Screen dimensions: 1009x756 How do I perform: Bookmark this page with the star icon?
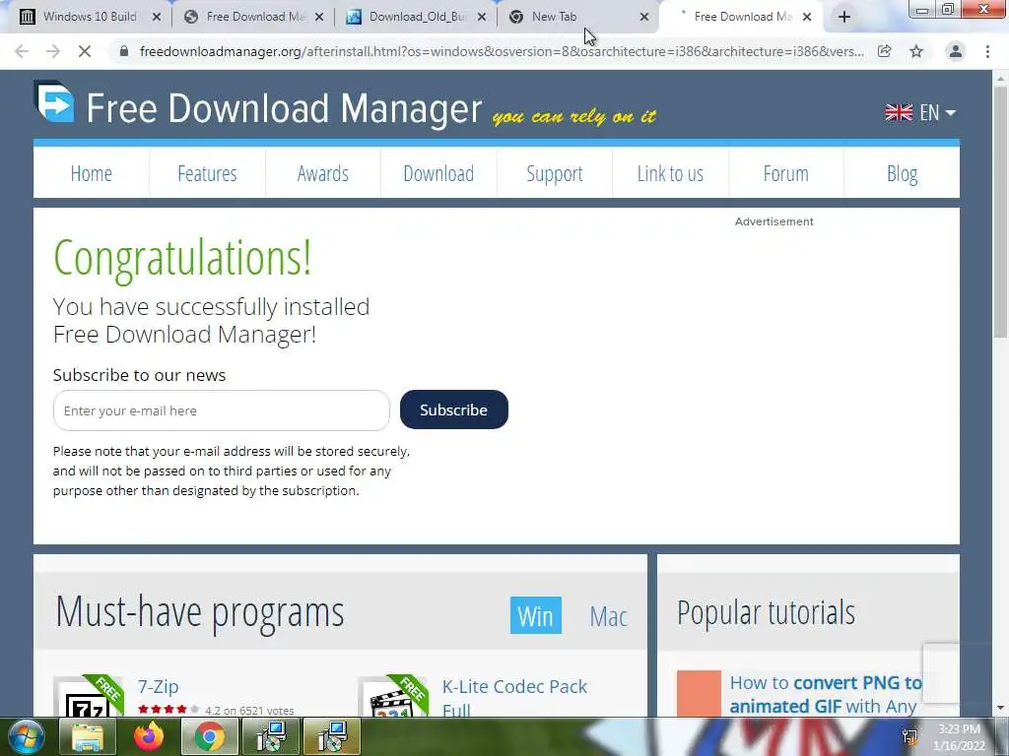tap(916, 51)
